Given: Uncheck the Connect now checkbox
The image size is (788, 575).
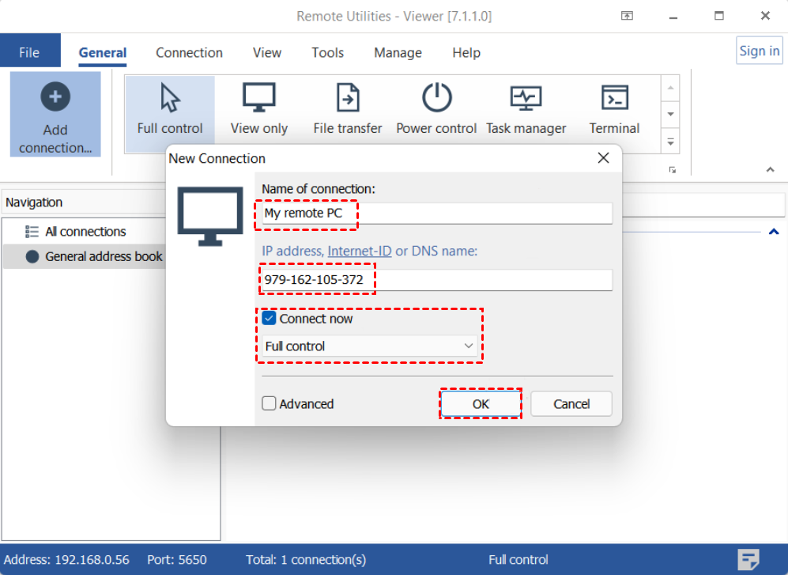Looking at the screenshot, I should [270, 319].
